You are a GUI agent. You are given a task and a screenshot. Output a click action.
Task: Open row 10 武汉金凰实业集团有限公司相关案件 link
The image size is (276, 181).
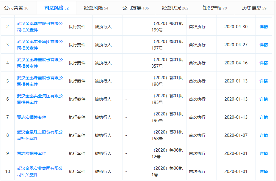pyautogui.click(x=40, y=171)
